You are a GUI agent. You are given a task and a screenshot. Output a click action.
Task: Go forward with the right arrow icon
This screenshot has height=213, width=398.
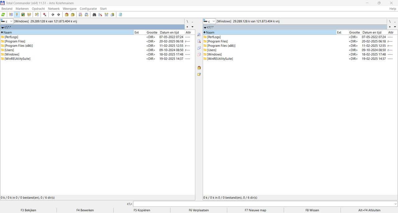point(58,15)
